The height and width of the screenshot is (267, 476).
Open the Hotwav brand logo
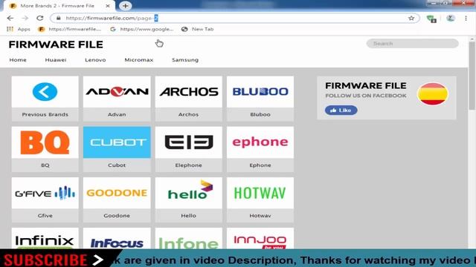click(x=260, y=193)
